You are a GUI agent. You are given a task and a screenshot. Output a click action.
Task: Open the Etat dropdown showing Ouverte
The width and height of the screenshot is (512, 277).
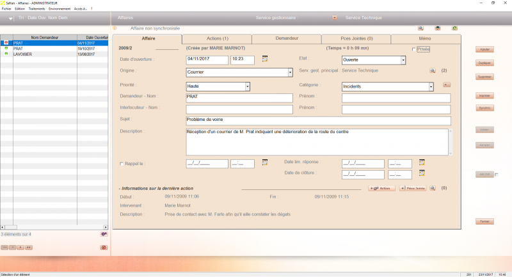point(403,60)
